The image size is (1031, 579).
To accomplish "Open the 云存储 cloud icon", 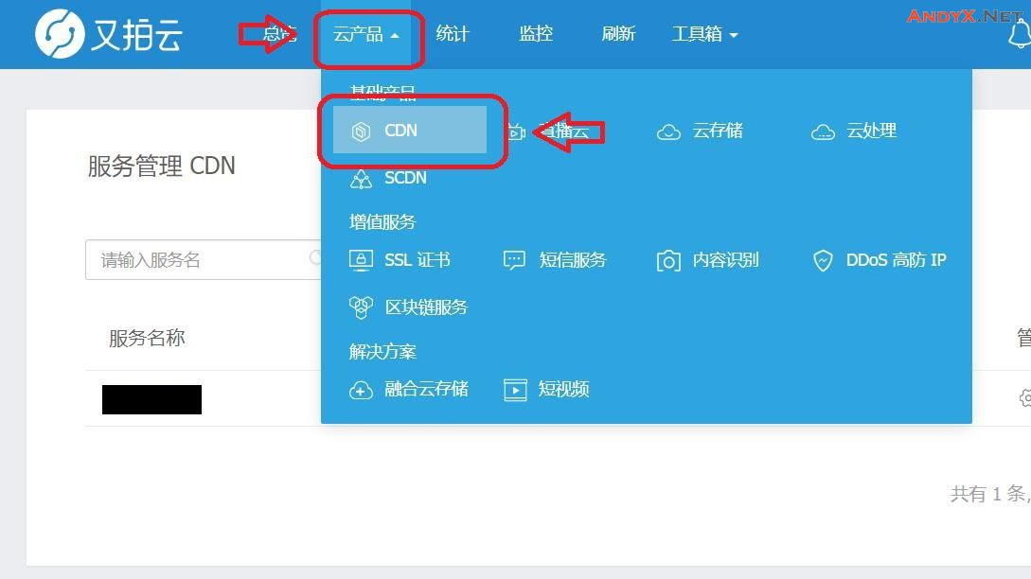I will click(668, 132).
